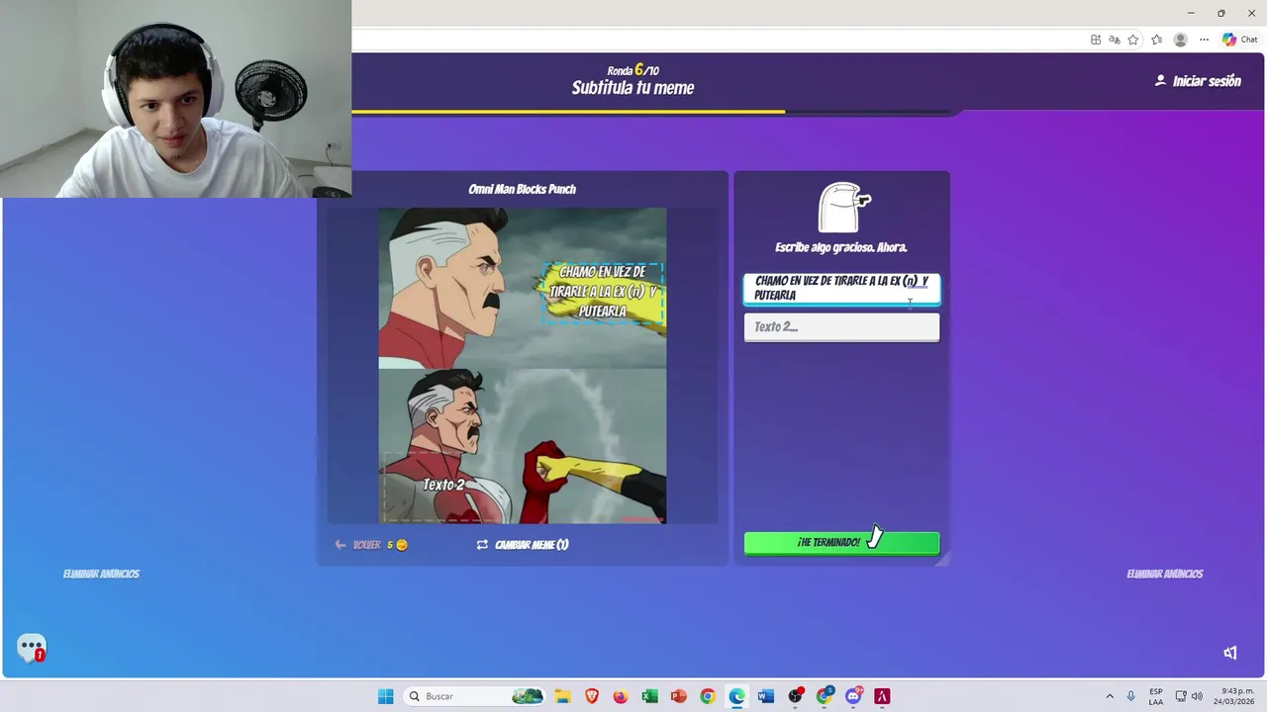Open the dark red A app in the taskbar

[x=881, y=696]
